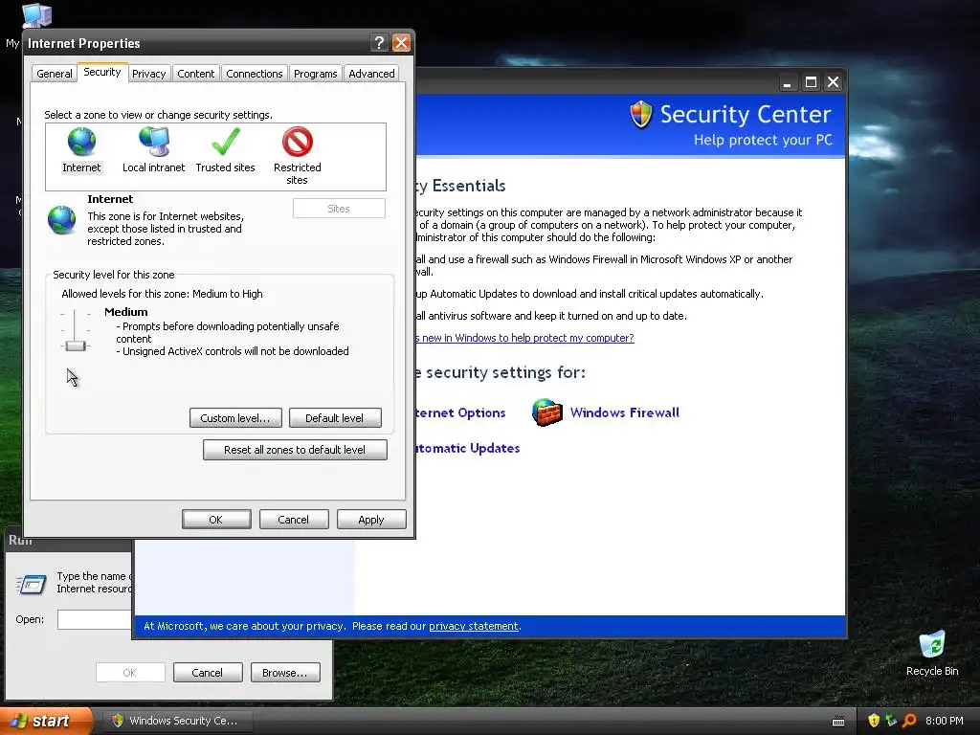The image size is (980, 735).
Task: Click the globe icon beside the Internet zone description
Action: pyautogui.click(x=62, y=220)
